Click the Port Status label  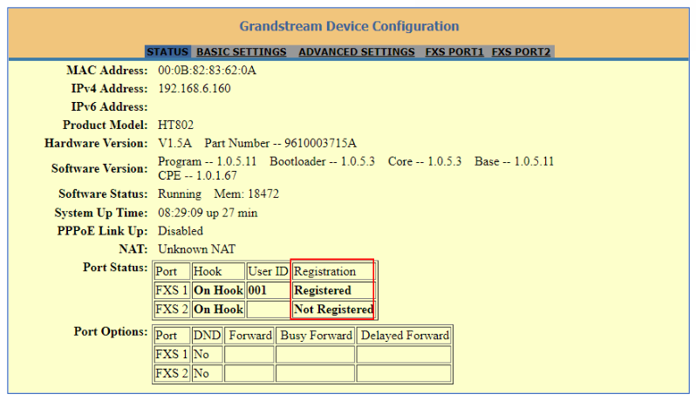[115, 268]
